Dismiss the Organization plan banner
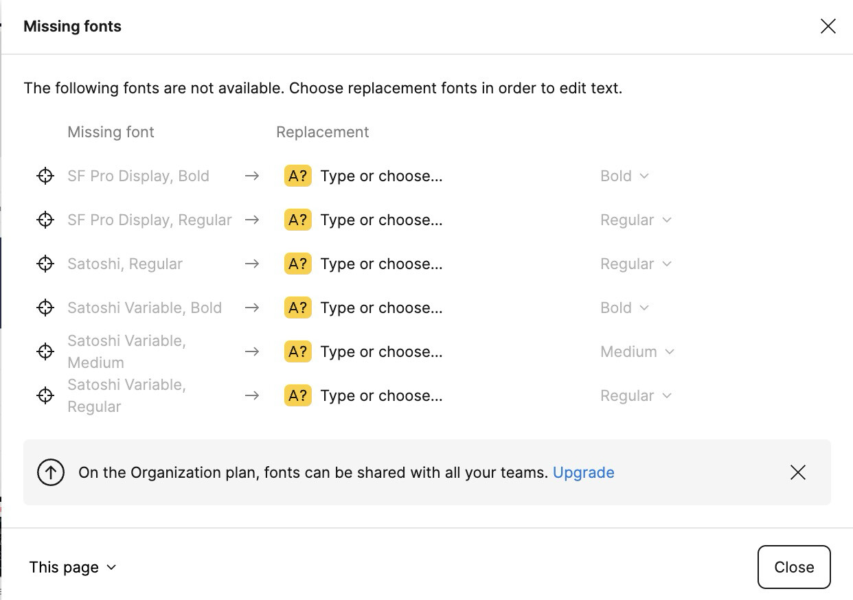This screenshot has height=600, width=853. (x=797, y=472)
